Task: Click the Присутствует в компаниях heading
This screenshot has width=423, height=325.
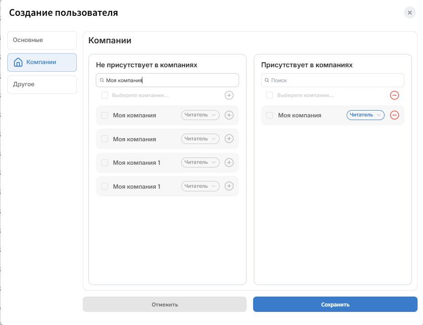Action: coord(307,65)
